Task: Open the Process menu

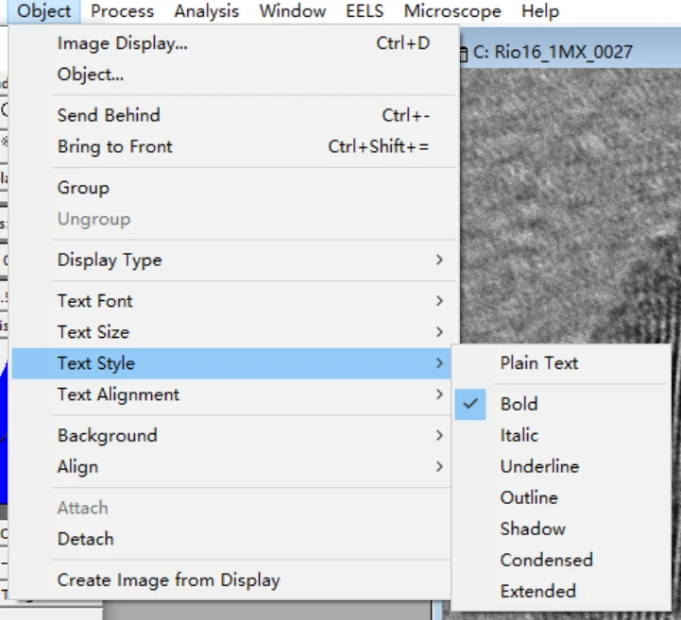Action: (123, 11)
